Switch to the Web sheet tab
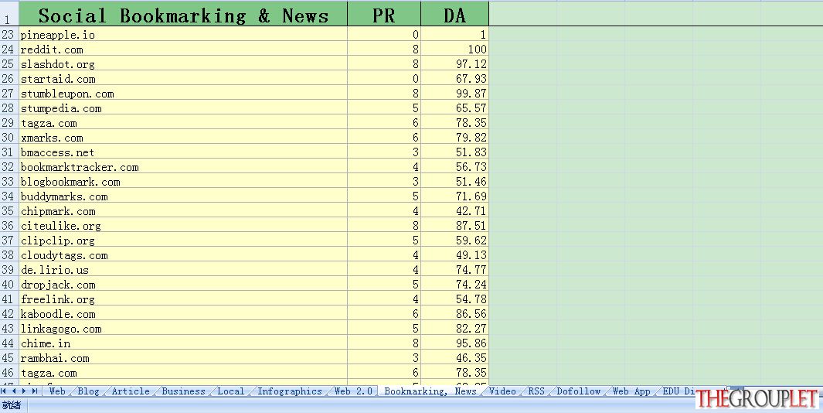The image size is (823, 413). 57,391
